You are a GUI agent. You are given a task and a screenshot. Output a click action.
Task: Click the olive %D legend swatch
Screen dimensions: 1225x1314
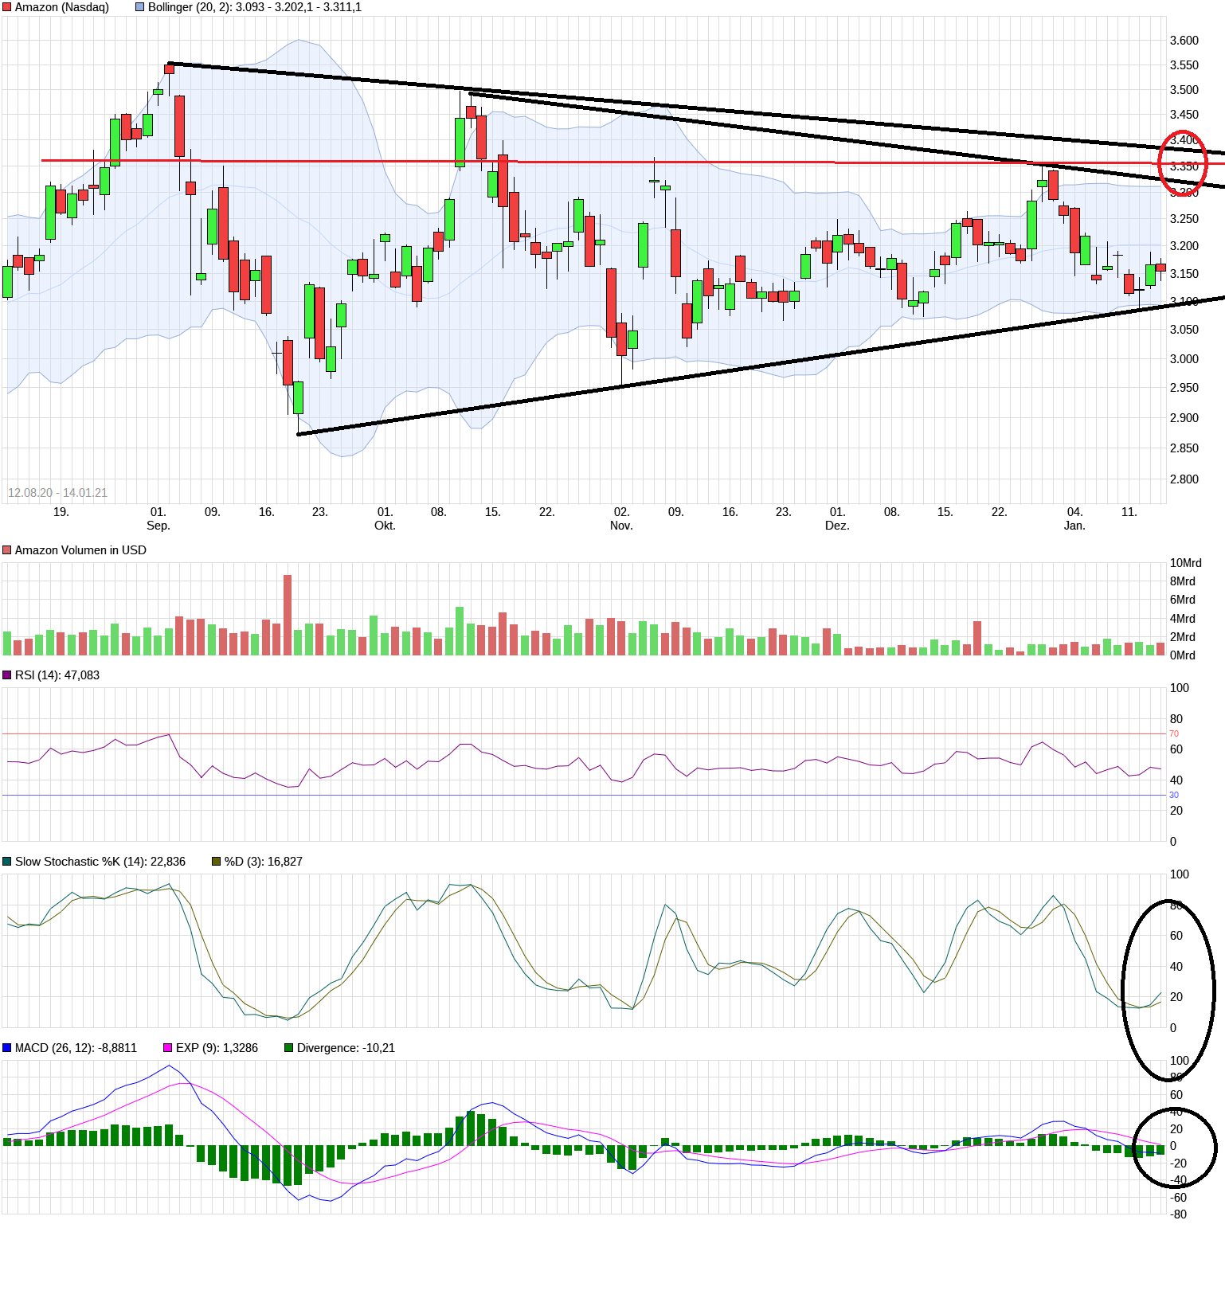tap(217, 862)
